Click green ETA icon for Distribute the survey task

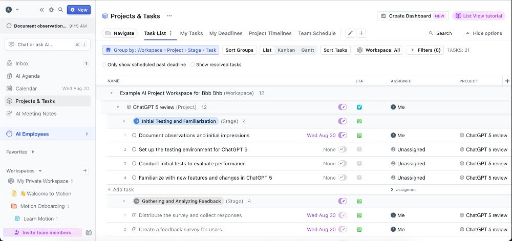tap(359, 215)
